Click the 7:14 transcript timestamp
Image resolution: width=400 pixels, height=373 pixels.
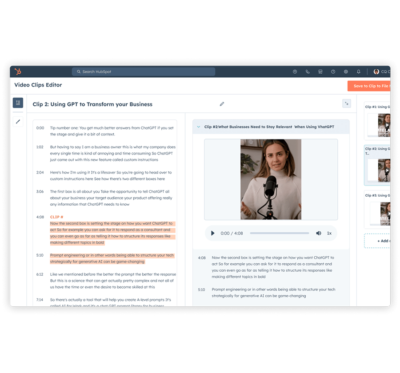pos(40,300)
